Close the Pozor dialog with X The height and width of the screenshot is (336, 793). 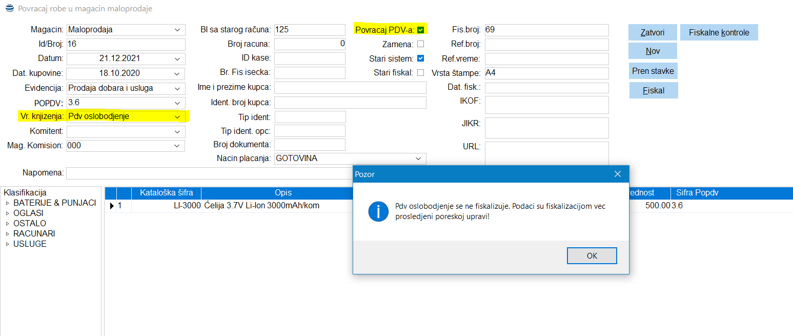click(618, 174)
